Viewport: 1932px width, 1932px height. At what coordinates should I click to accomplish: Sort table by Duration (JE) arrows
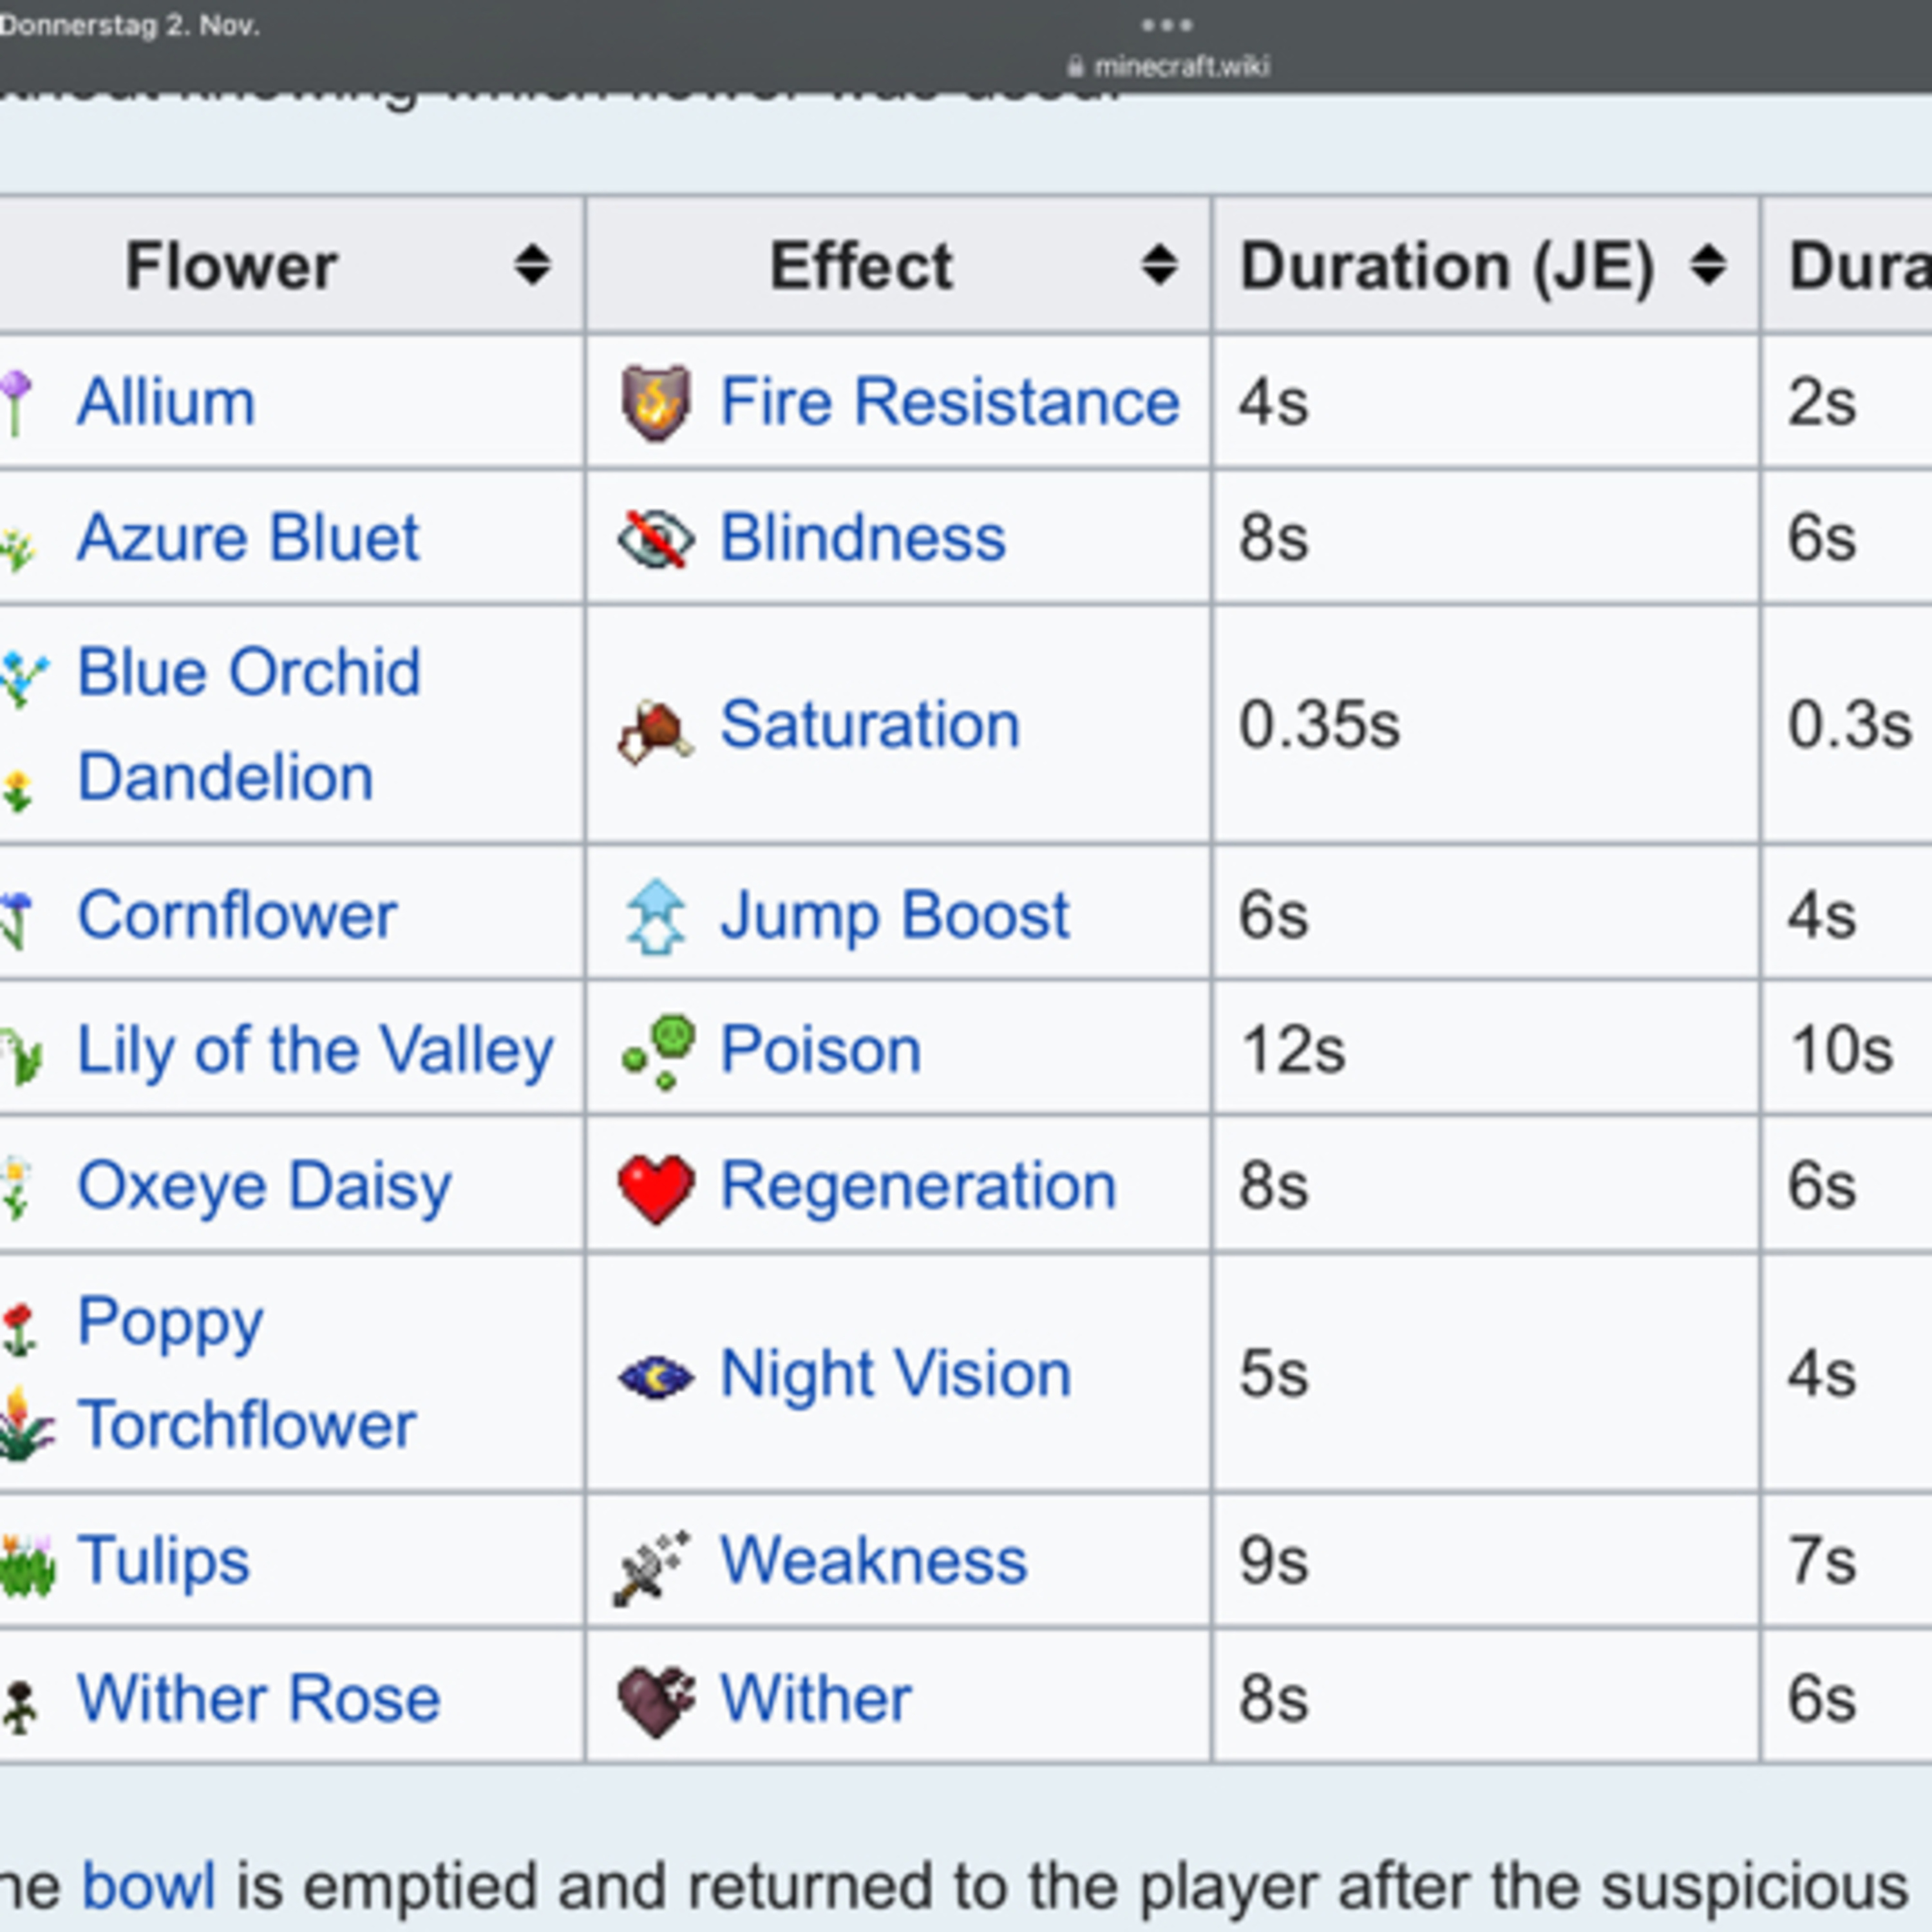[x=1708, y=265]
